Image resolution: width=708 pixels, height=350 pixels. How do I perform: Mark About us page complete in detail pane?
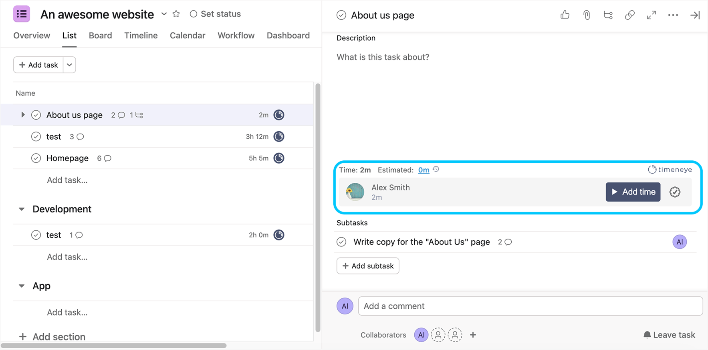(x=341, y=15)
